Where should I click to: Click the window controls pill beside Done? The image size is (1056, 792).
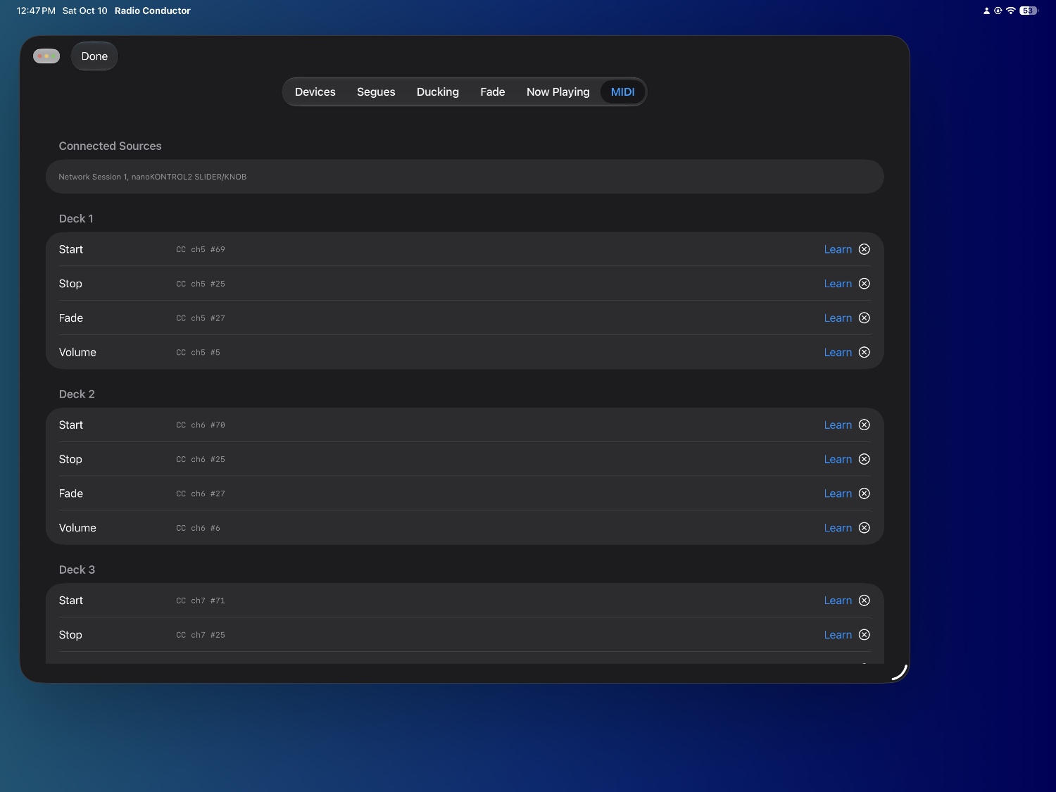(x=46, y=56)
